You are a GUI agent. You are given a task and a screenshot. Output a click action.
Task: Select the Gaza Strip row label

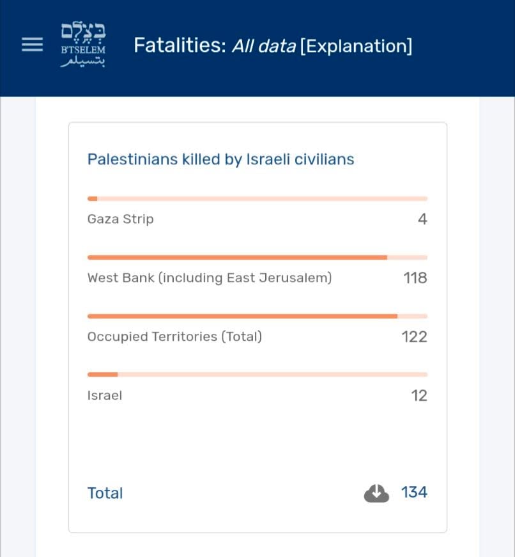[120, 219]
